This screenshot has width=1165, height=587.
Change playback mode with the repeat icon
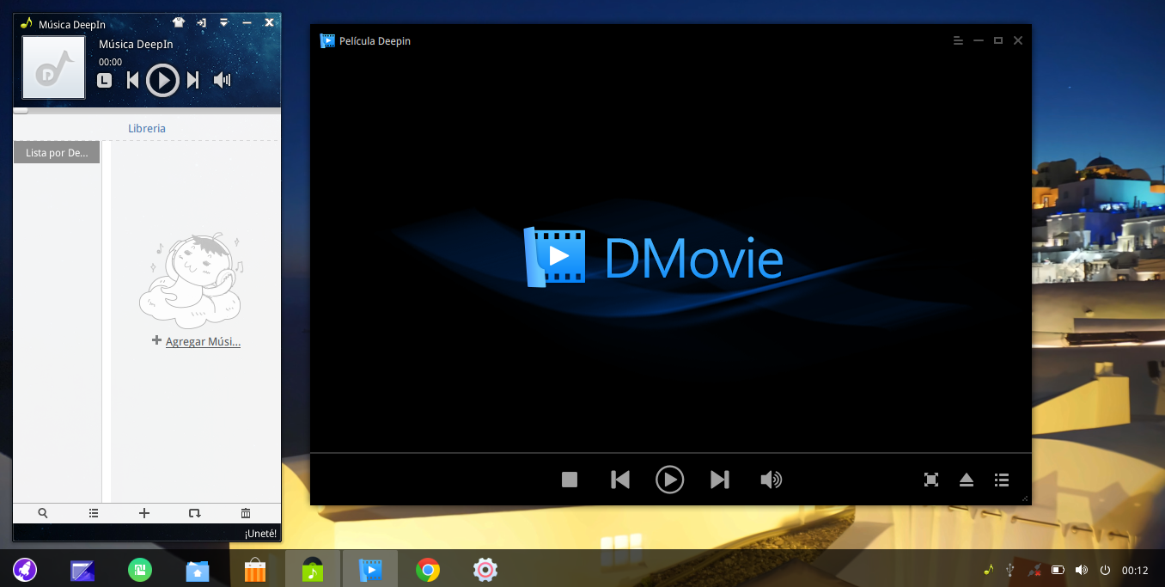click(x=195, y=513)
